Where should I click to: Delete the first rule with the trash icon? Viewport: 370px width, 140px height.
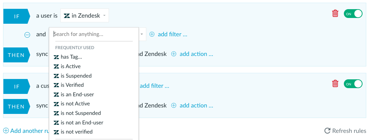335,14
